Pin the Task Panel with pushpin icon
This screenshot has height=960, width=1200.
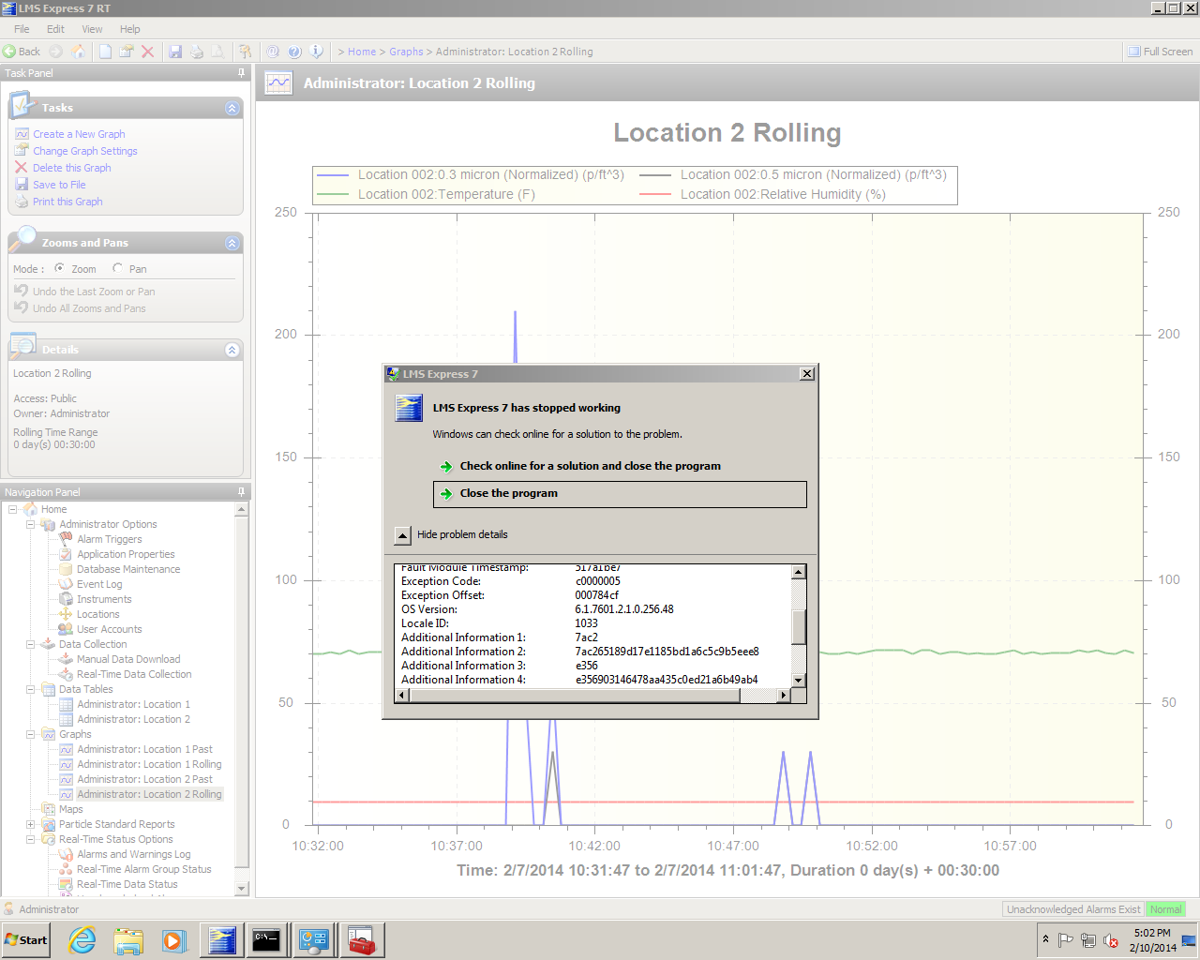(241, 73)
